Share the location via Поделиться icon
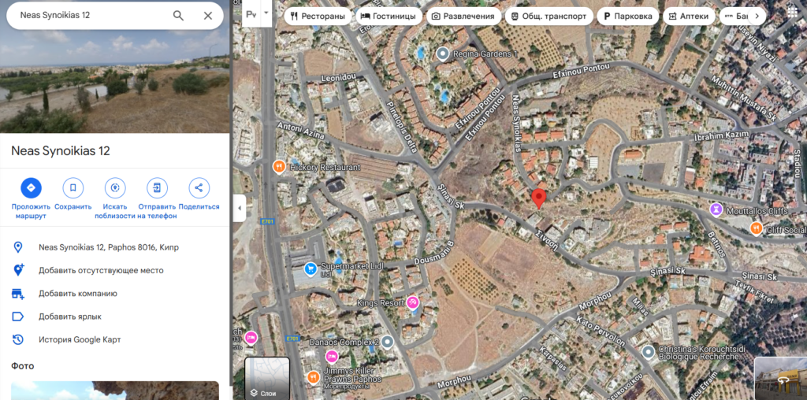This screenshot has width=807, height=400. coord(199,188)
